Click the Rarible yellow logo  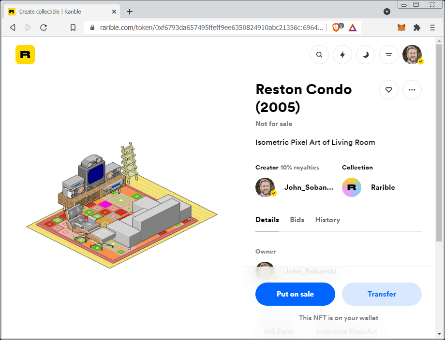25,55
